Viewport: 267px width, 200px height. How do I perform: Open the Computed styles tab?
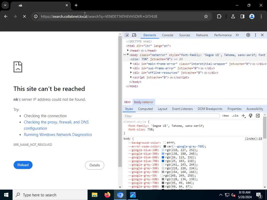click(145, 109)
